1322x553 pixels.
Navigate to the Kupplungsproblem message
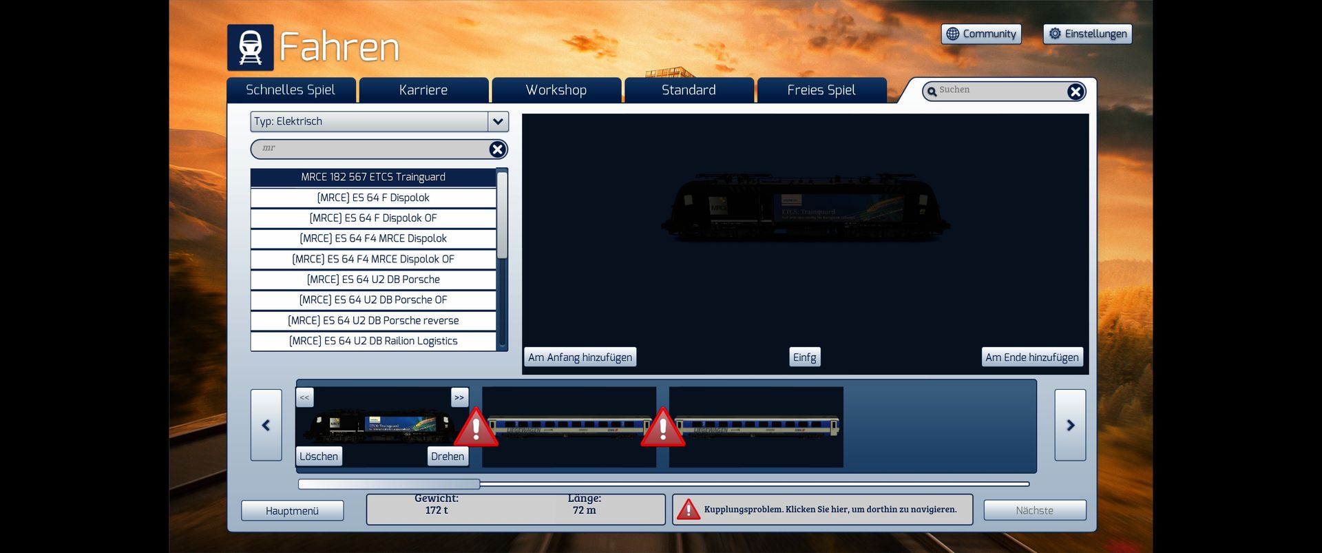822,510
